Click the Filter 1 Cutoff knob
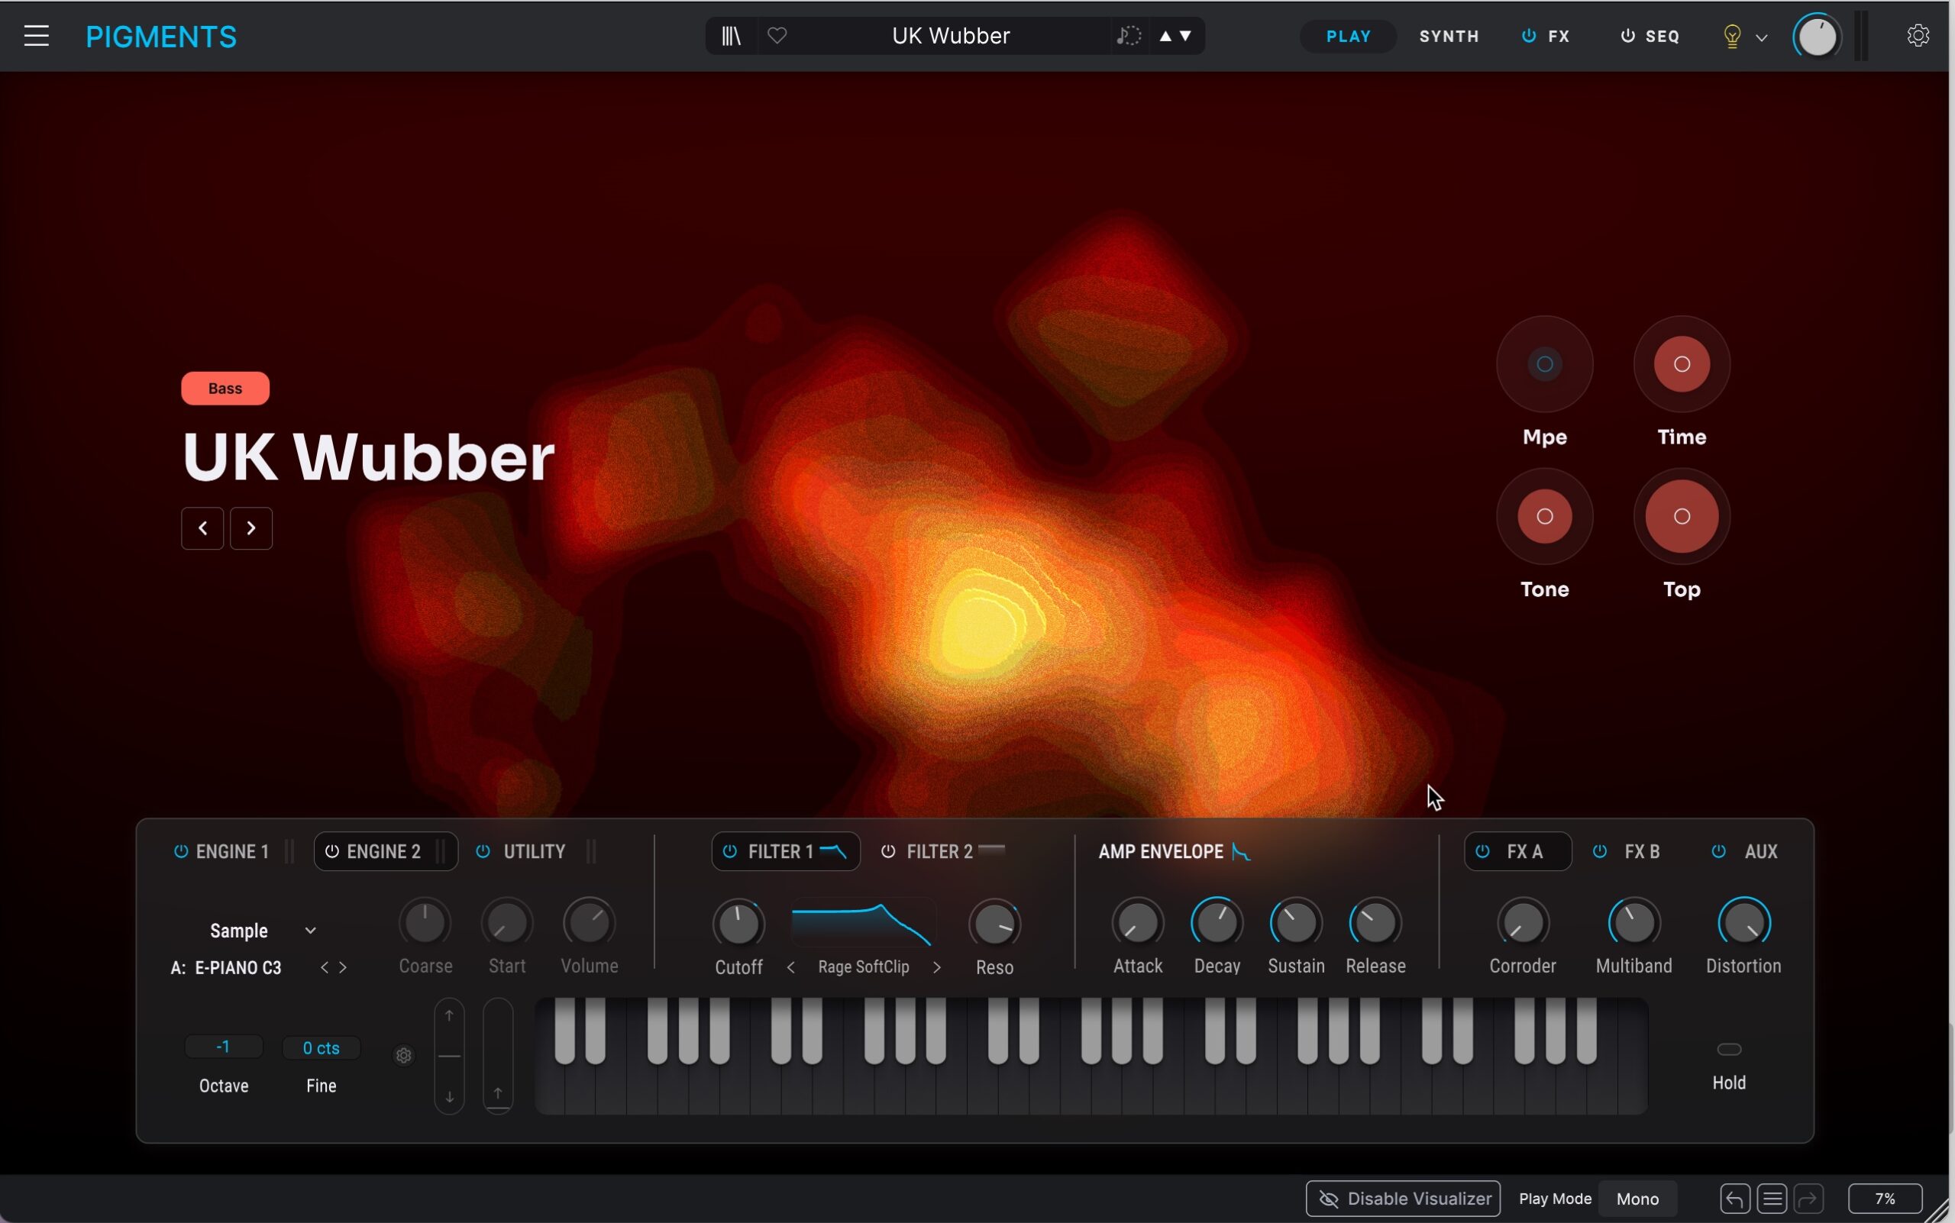The image size is (1955, 1223). [x=738, y=923]
